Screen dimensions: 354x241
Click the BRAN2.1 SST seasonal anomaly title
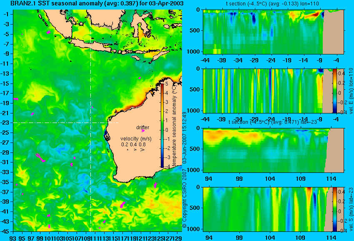(97, 4)
